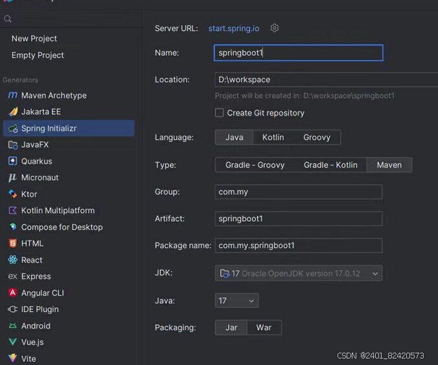Open the JDK version dropdown
The height and width of the screenshot is (365, 438).
click(298, 273)
